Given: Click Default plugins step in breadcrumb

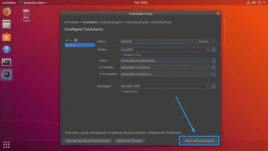Looking at the screenshot, I should [111, 22].
